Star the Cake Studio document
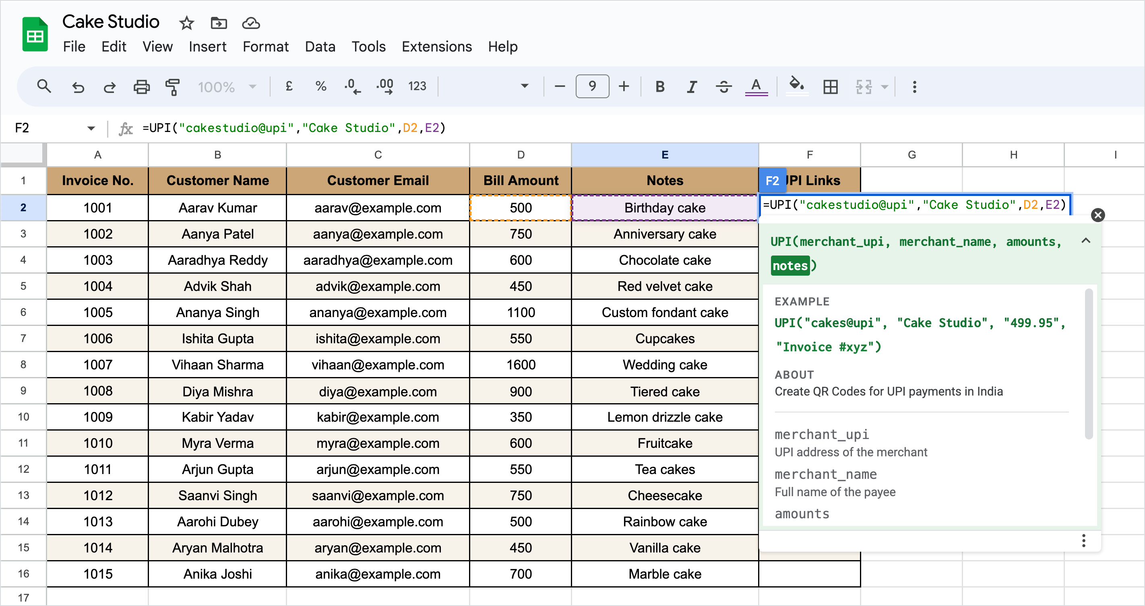Viewport: 1145px width, 606px height. [186, 23]
